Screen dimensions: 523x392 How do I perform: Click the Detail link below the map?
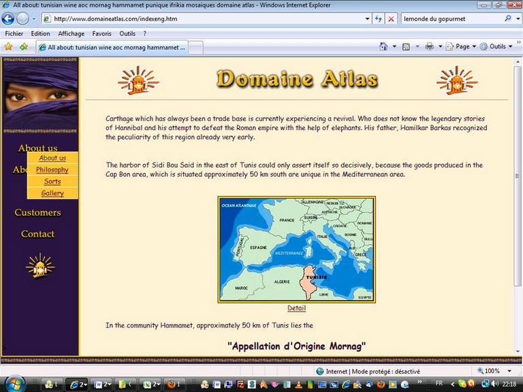[x=296, y=308]
